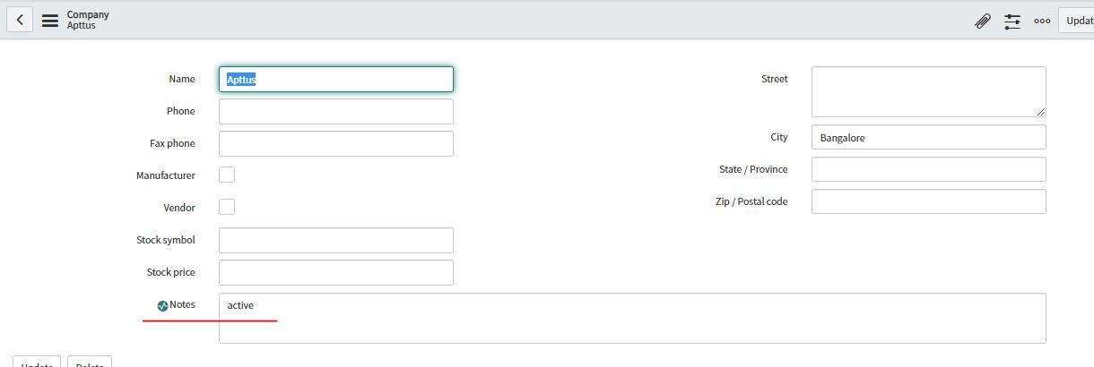Image resolution: width=1094 pixels, height=367 pixels.
Task: Click the Update button in the header
Action: pyautogui.click(x=1076, y=21)
